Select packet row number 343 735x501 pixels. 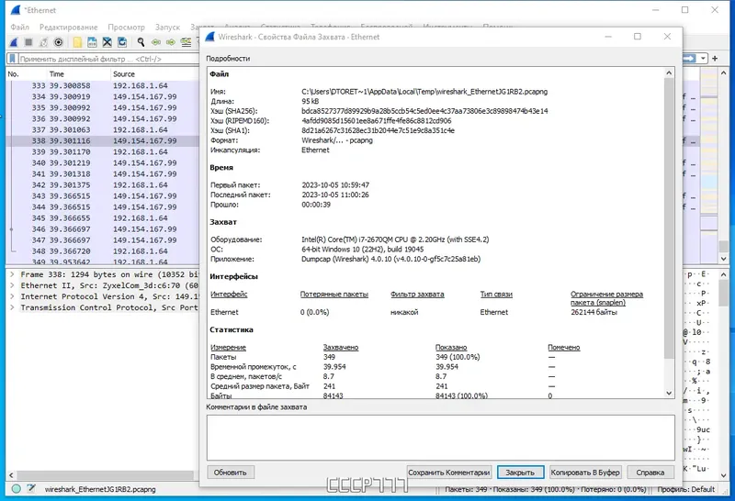pos(103,196)
